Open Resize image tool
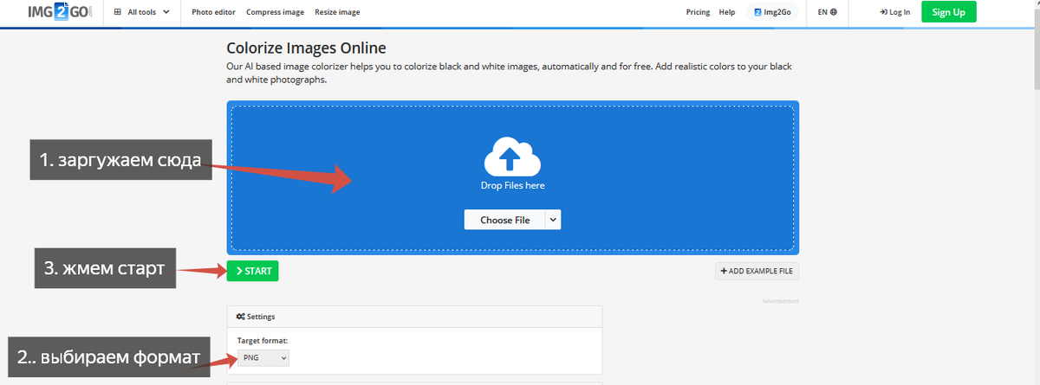 tap(338, 12)
